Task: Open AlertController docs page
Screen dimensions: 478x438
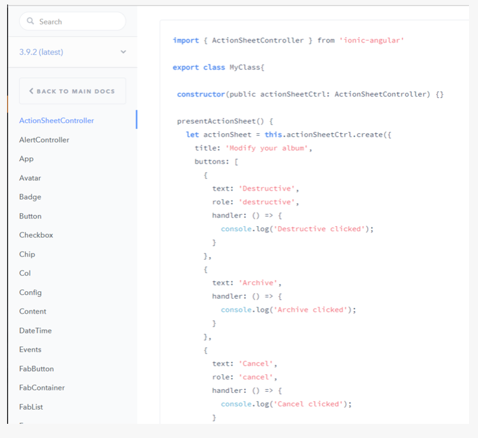Action: pos(44,140)
